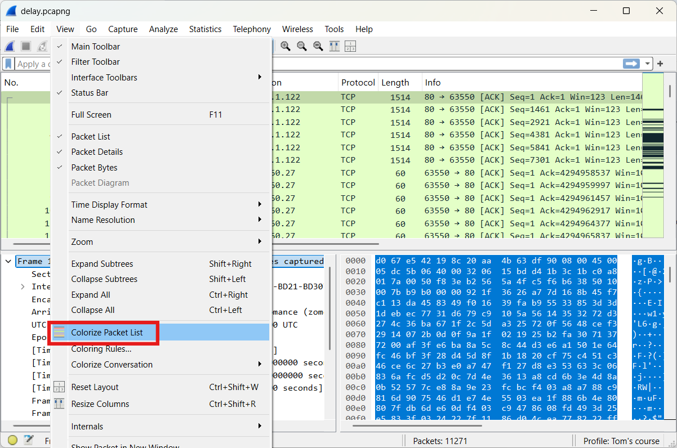This screenshot has height=448, width=677.
Task: Expand Name Resolution submenu
Action: pyautogui.click(x=260, y=219)
